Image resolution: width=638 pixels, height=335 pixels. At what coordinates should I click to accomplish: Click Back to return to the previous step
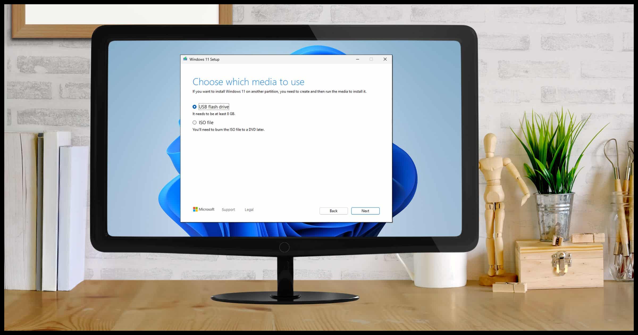point(333,211)
